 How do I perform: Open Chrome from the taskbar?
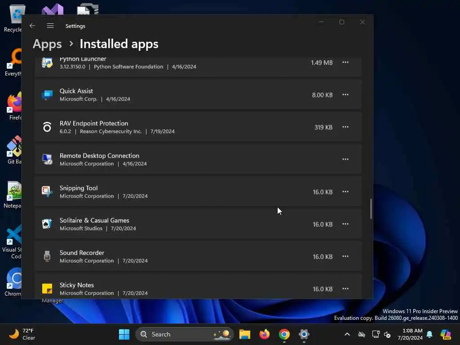(x=284, y=334)
